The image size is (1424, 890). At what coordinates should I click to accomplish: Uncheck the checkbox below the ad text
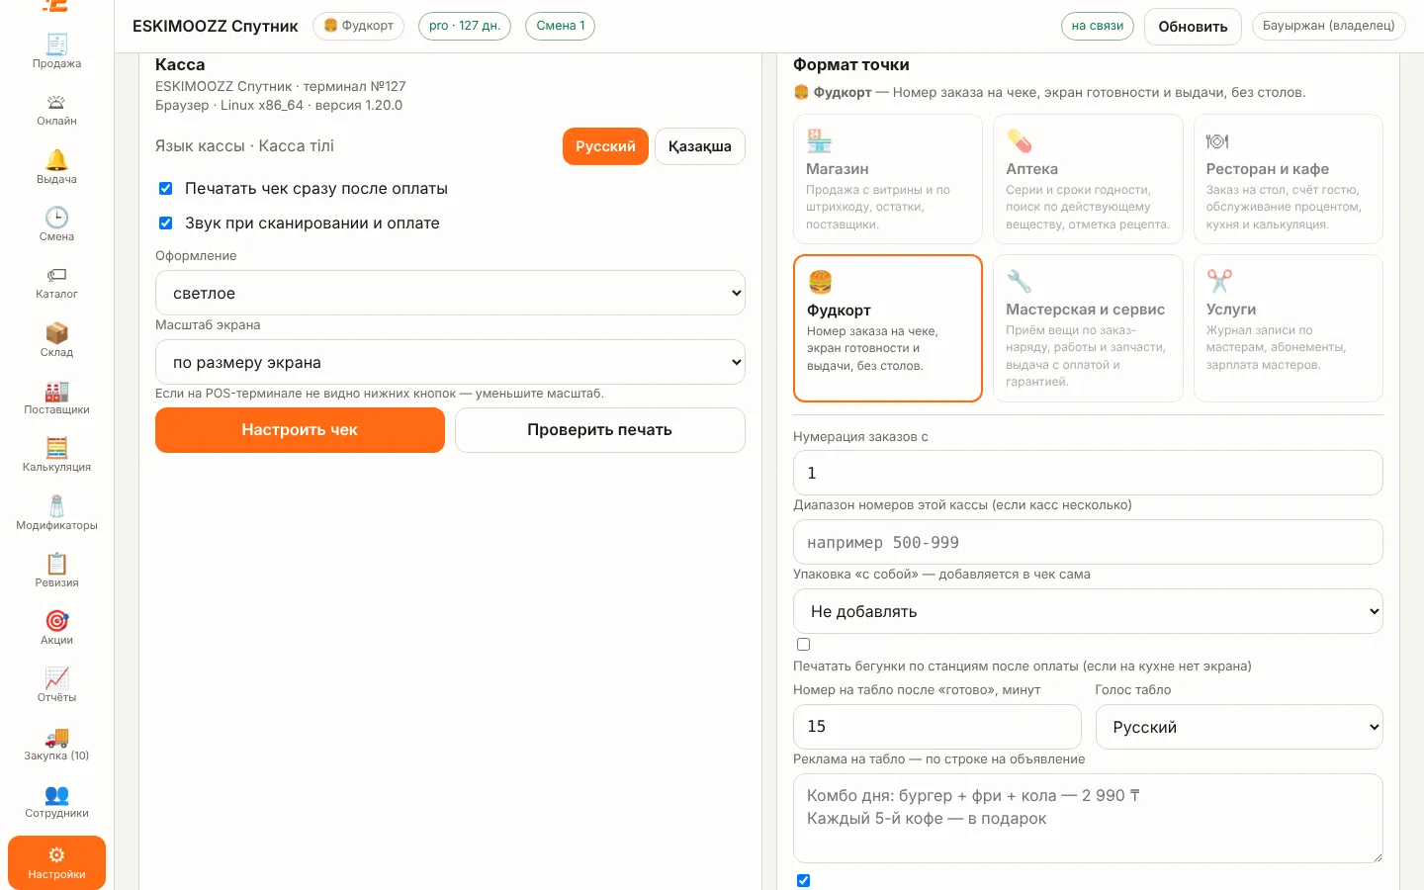point(804,881)
